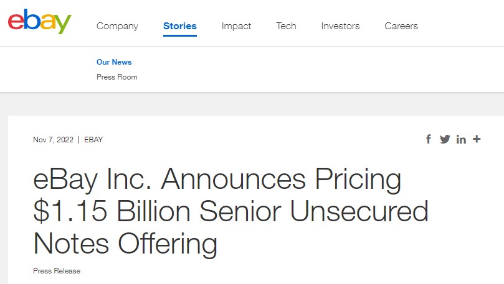Share article on LinkedIn
Image resolution: width=504 pixels, height=284 pixels.
pos(461,139)
